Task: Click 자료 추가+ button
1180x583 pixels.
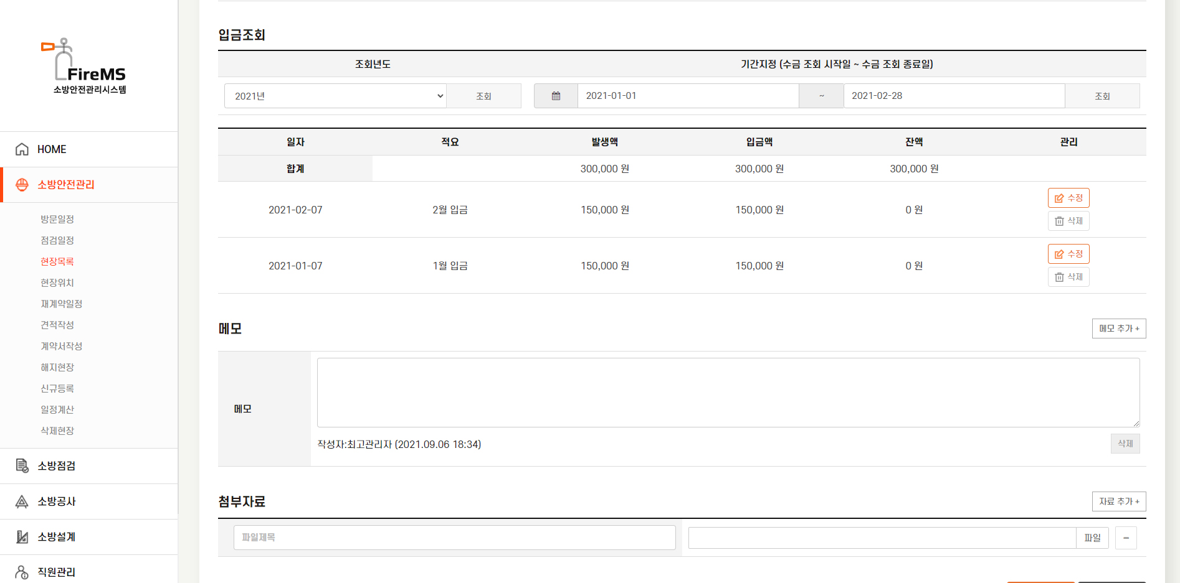Action: (1118, 501)
